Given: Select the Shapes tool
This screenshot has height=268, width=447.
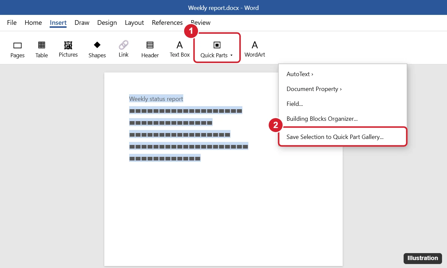Looking at the screenshot, I should [x=97, y=50].
